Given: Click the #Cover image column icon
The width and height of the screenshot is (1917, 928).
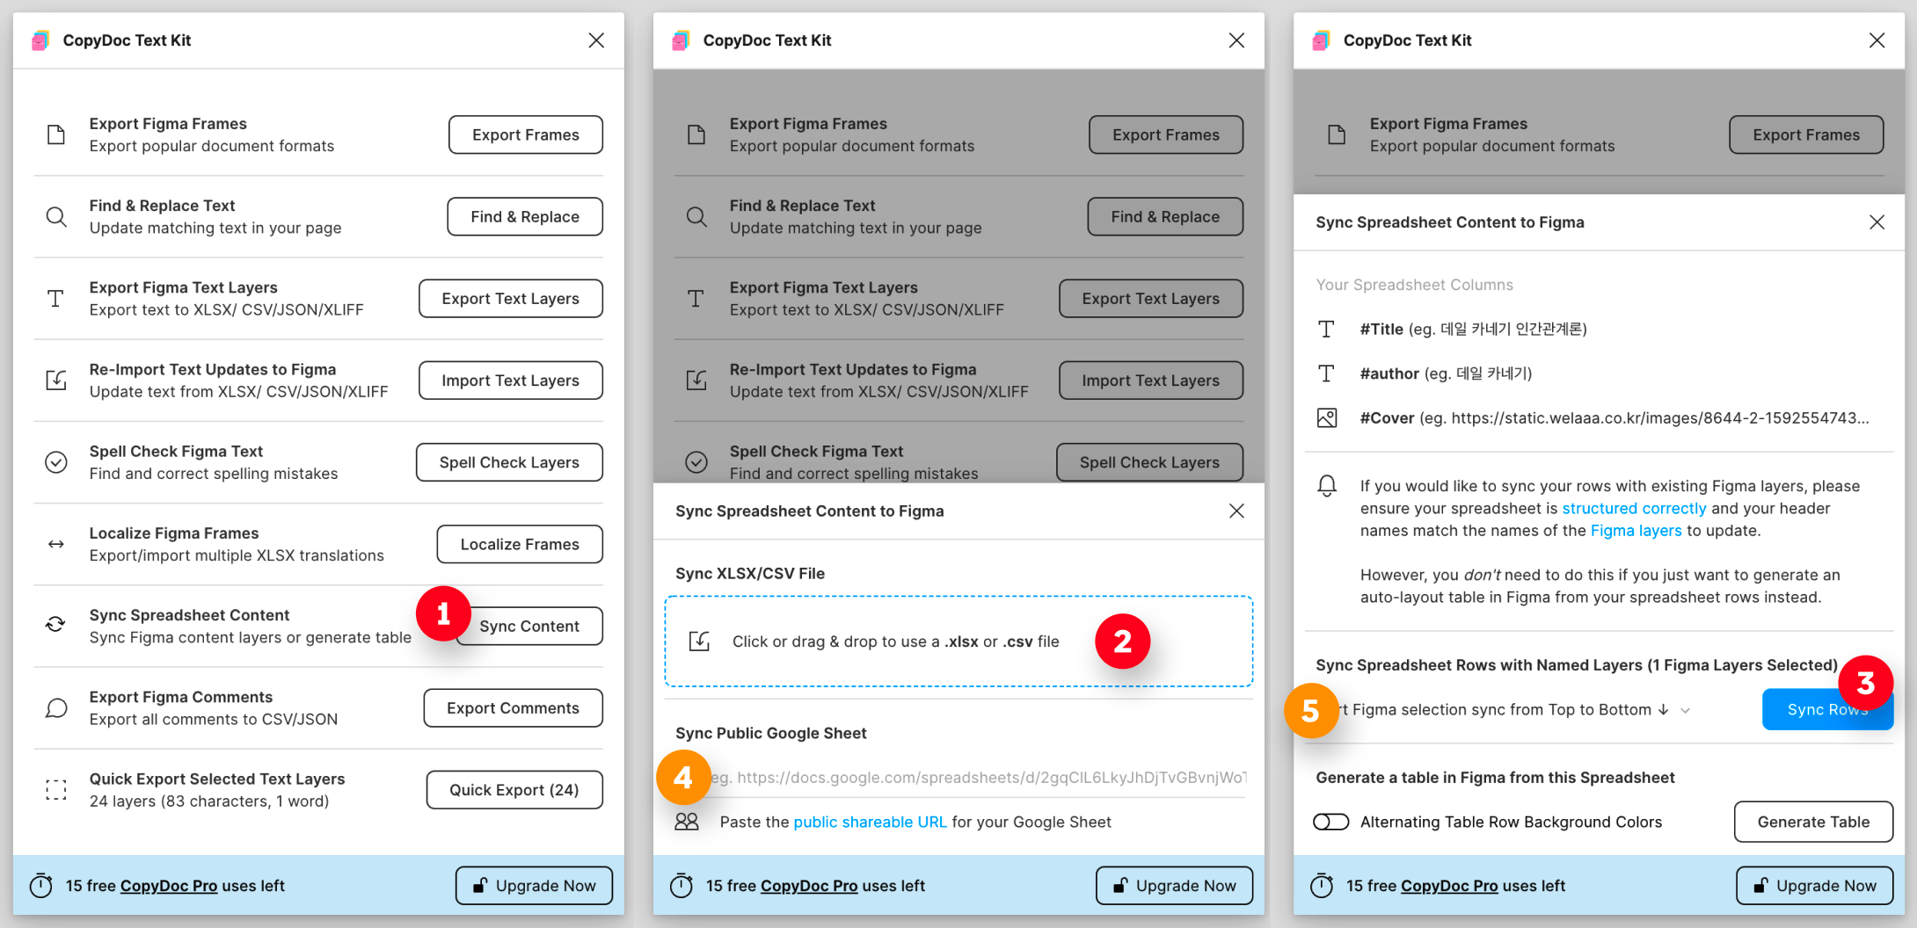Looking at the screenshot, I should [1327, 417].
